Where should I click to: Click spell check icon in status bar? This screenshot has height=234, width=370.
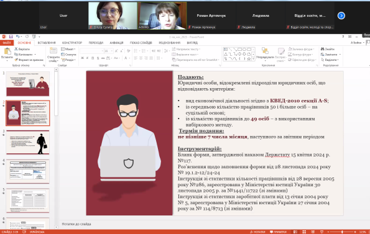point(24,232)
